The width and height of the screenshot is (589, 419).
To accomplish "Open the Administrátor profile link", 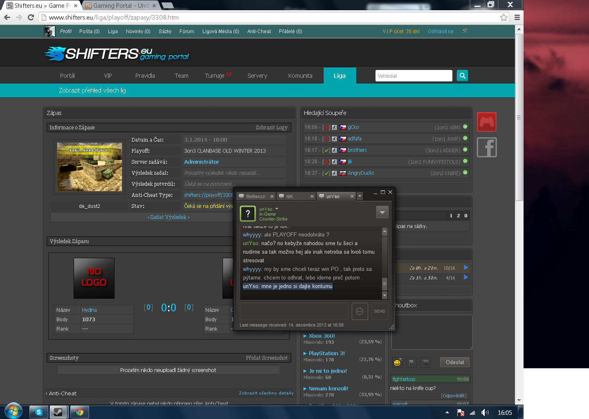I will [201, 162].
